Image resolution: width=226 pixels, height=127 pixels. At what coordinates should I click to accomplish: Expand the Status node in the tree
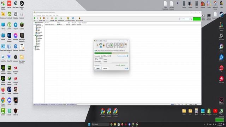[x=34, y=46]
